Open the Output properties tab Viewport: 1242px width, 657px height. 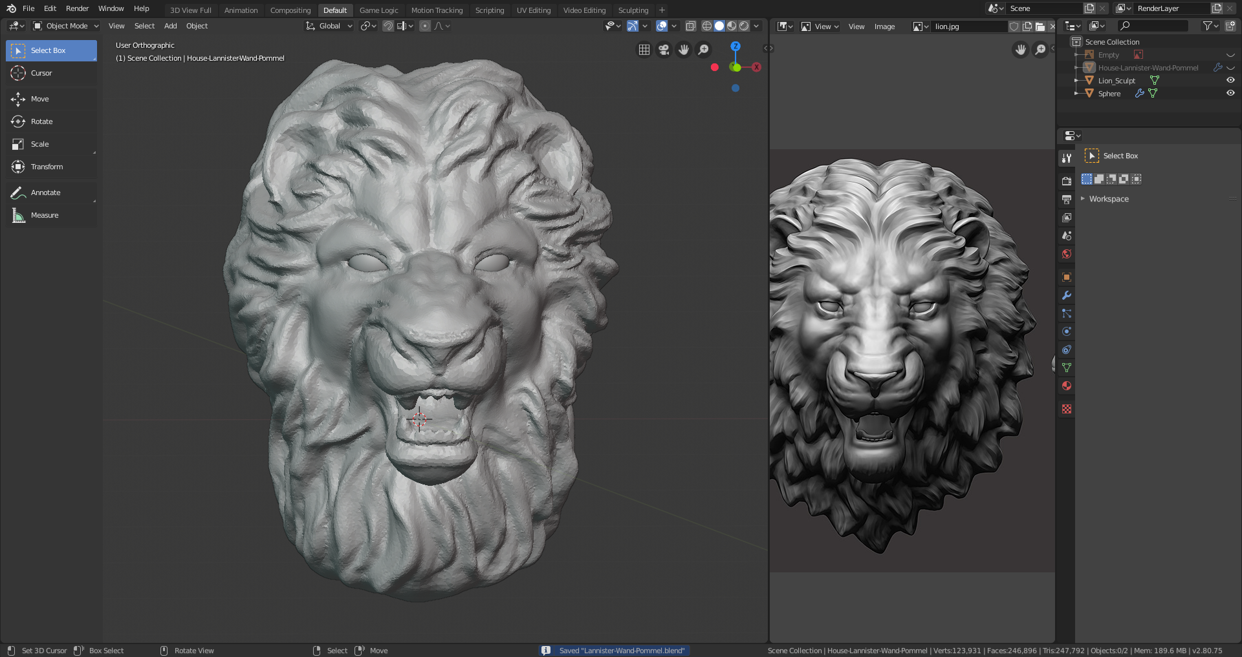1067,199
